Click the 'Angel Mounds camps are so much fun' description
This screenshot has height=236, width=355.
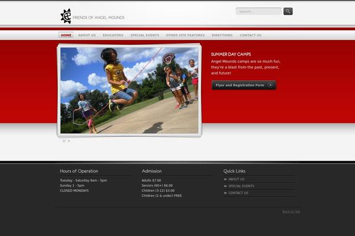(x=246, y=67)
